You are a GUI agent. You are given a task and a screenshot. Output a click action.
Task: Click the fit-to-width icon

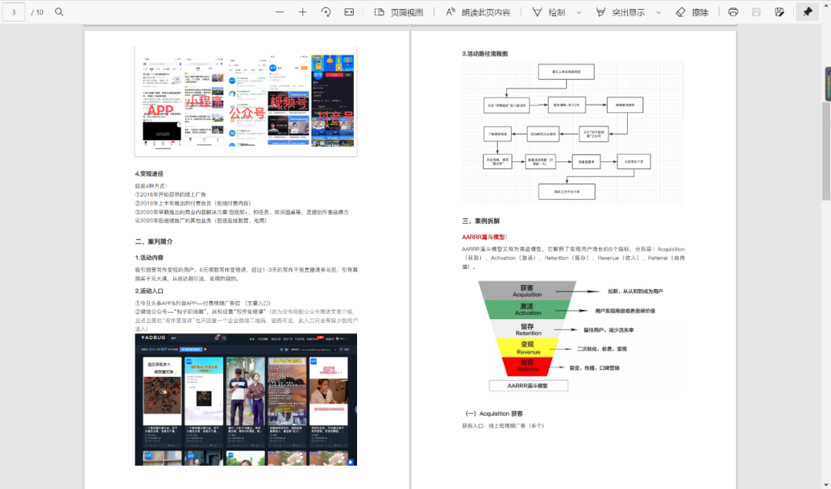(349, 12)
